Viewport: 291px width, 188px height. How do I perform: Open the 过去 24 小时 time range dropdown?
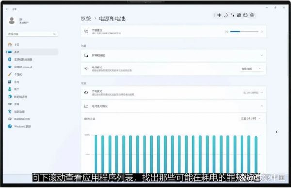tap(251, 118)
